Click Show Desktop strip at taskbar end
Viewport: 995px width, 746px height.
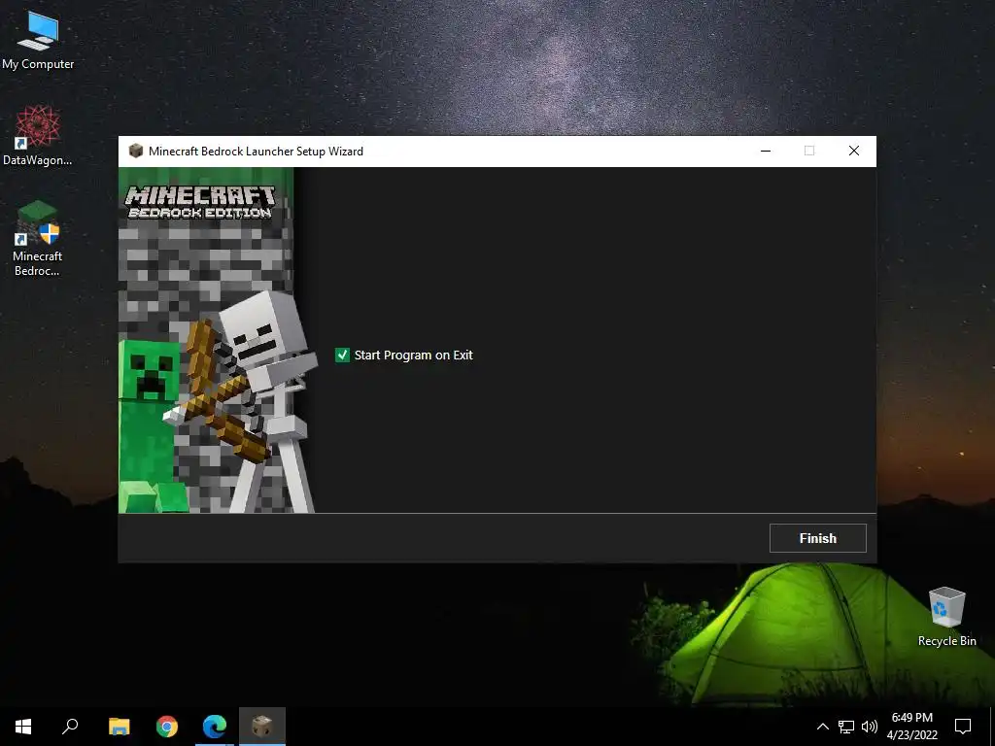(x=992, y=727)
